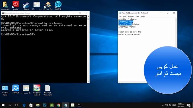Image resolution: width=193 pixels, height=108 pixels.
Task: Open Task View on the taskbar
Action: [17, 105]
